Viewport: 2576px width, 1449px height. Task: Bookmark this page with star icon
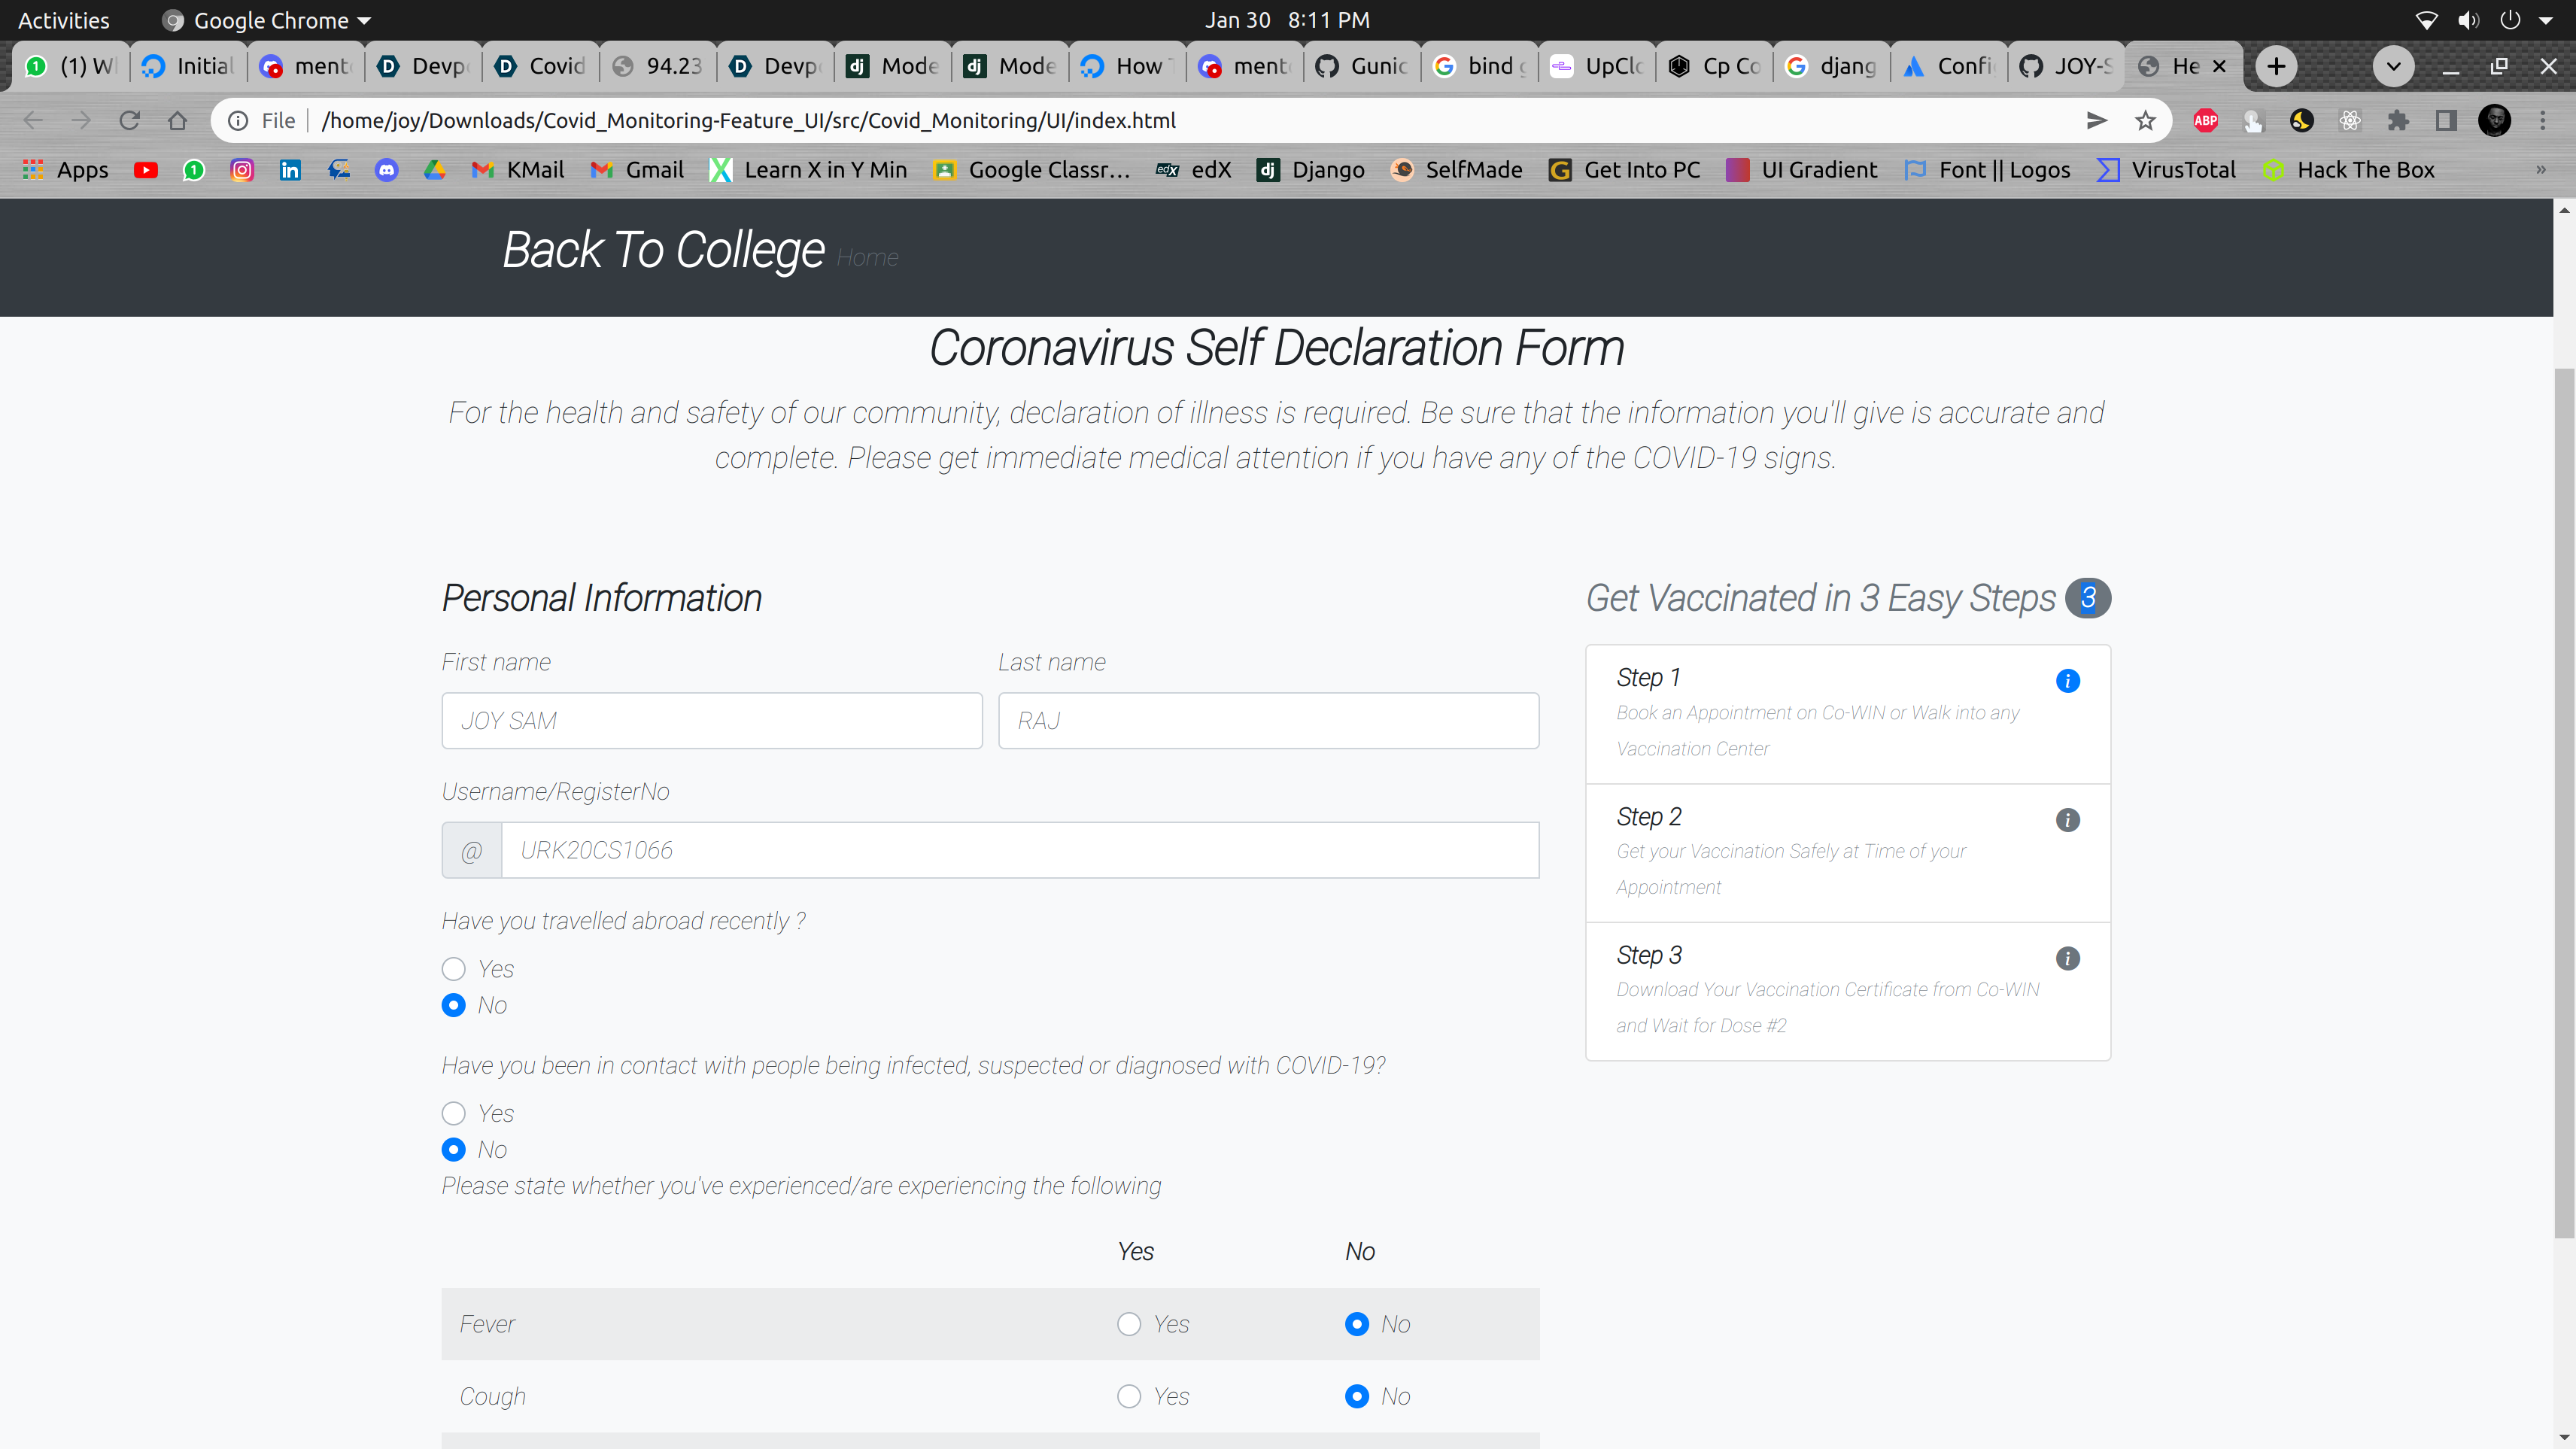2145,121
